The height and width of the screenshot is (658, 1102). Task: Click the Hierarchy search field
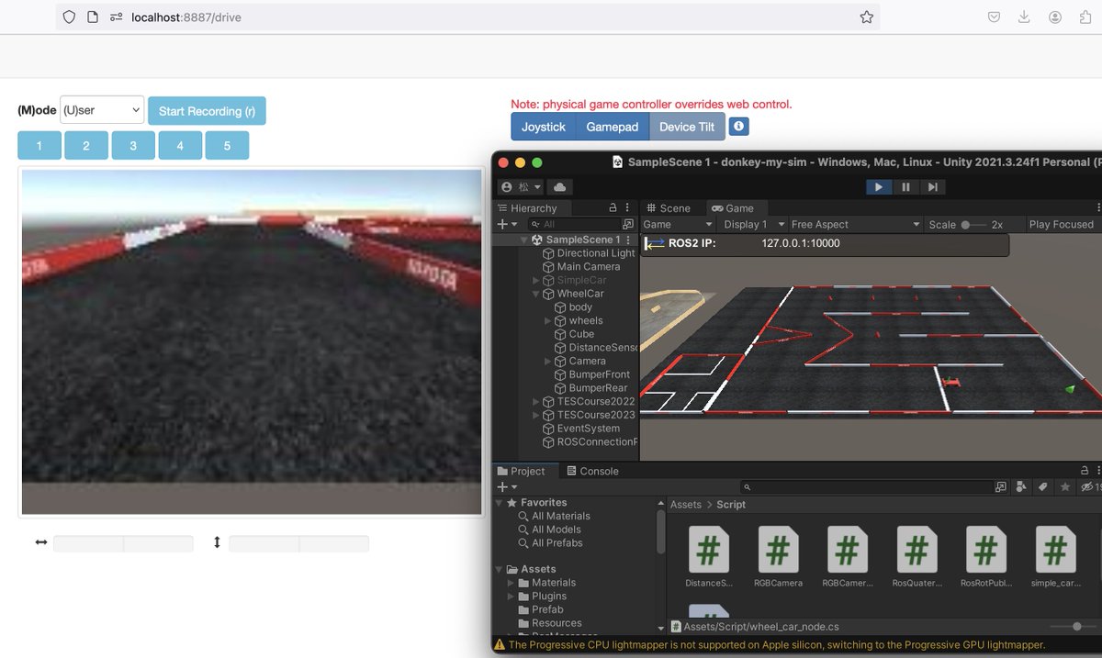577,224
